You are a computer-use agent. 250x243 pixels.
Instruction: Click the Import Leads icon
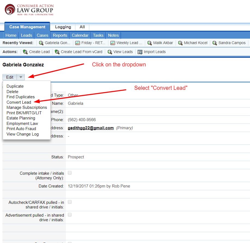(140, 52)
